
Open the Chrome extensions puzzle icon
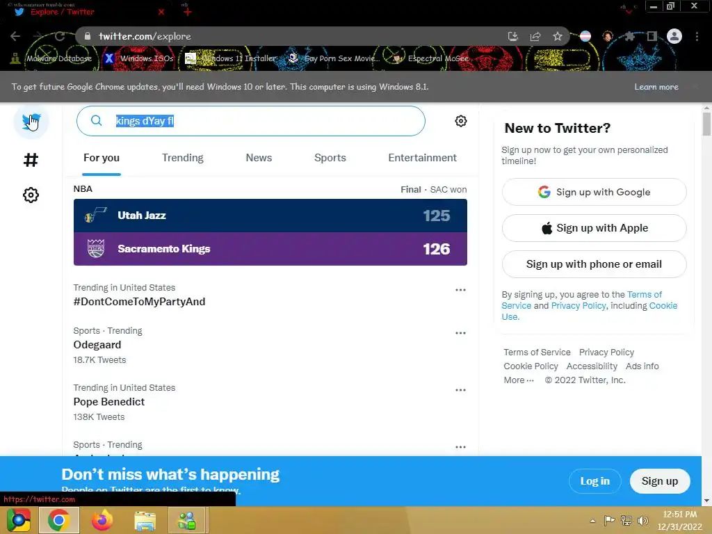[629, 36]
